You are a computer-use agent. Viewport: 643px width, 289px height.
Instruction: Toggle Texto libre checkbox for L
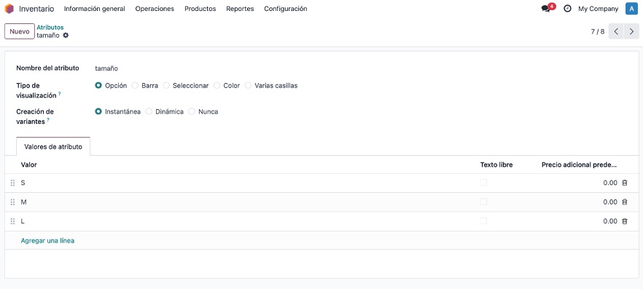[483, 221]
